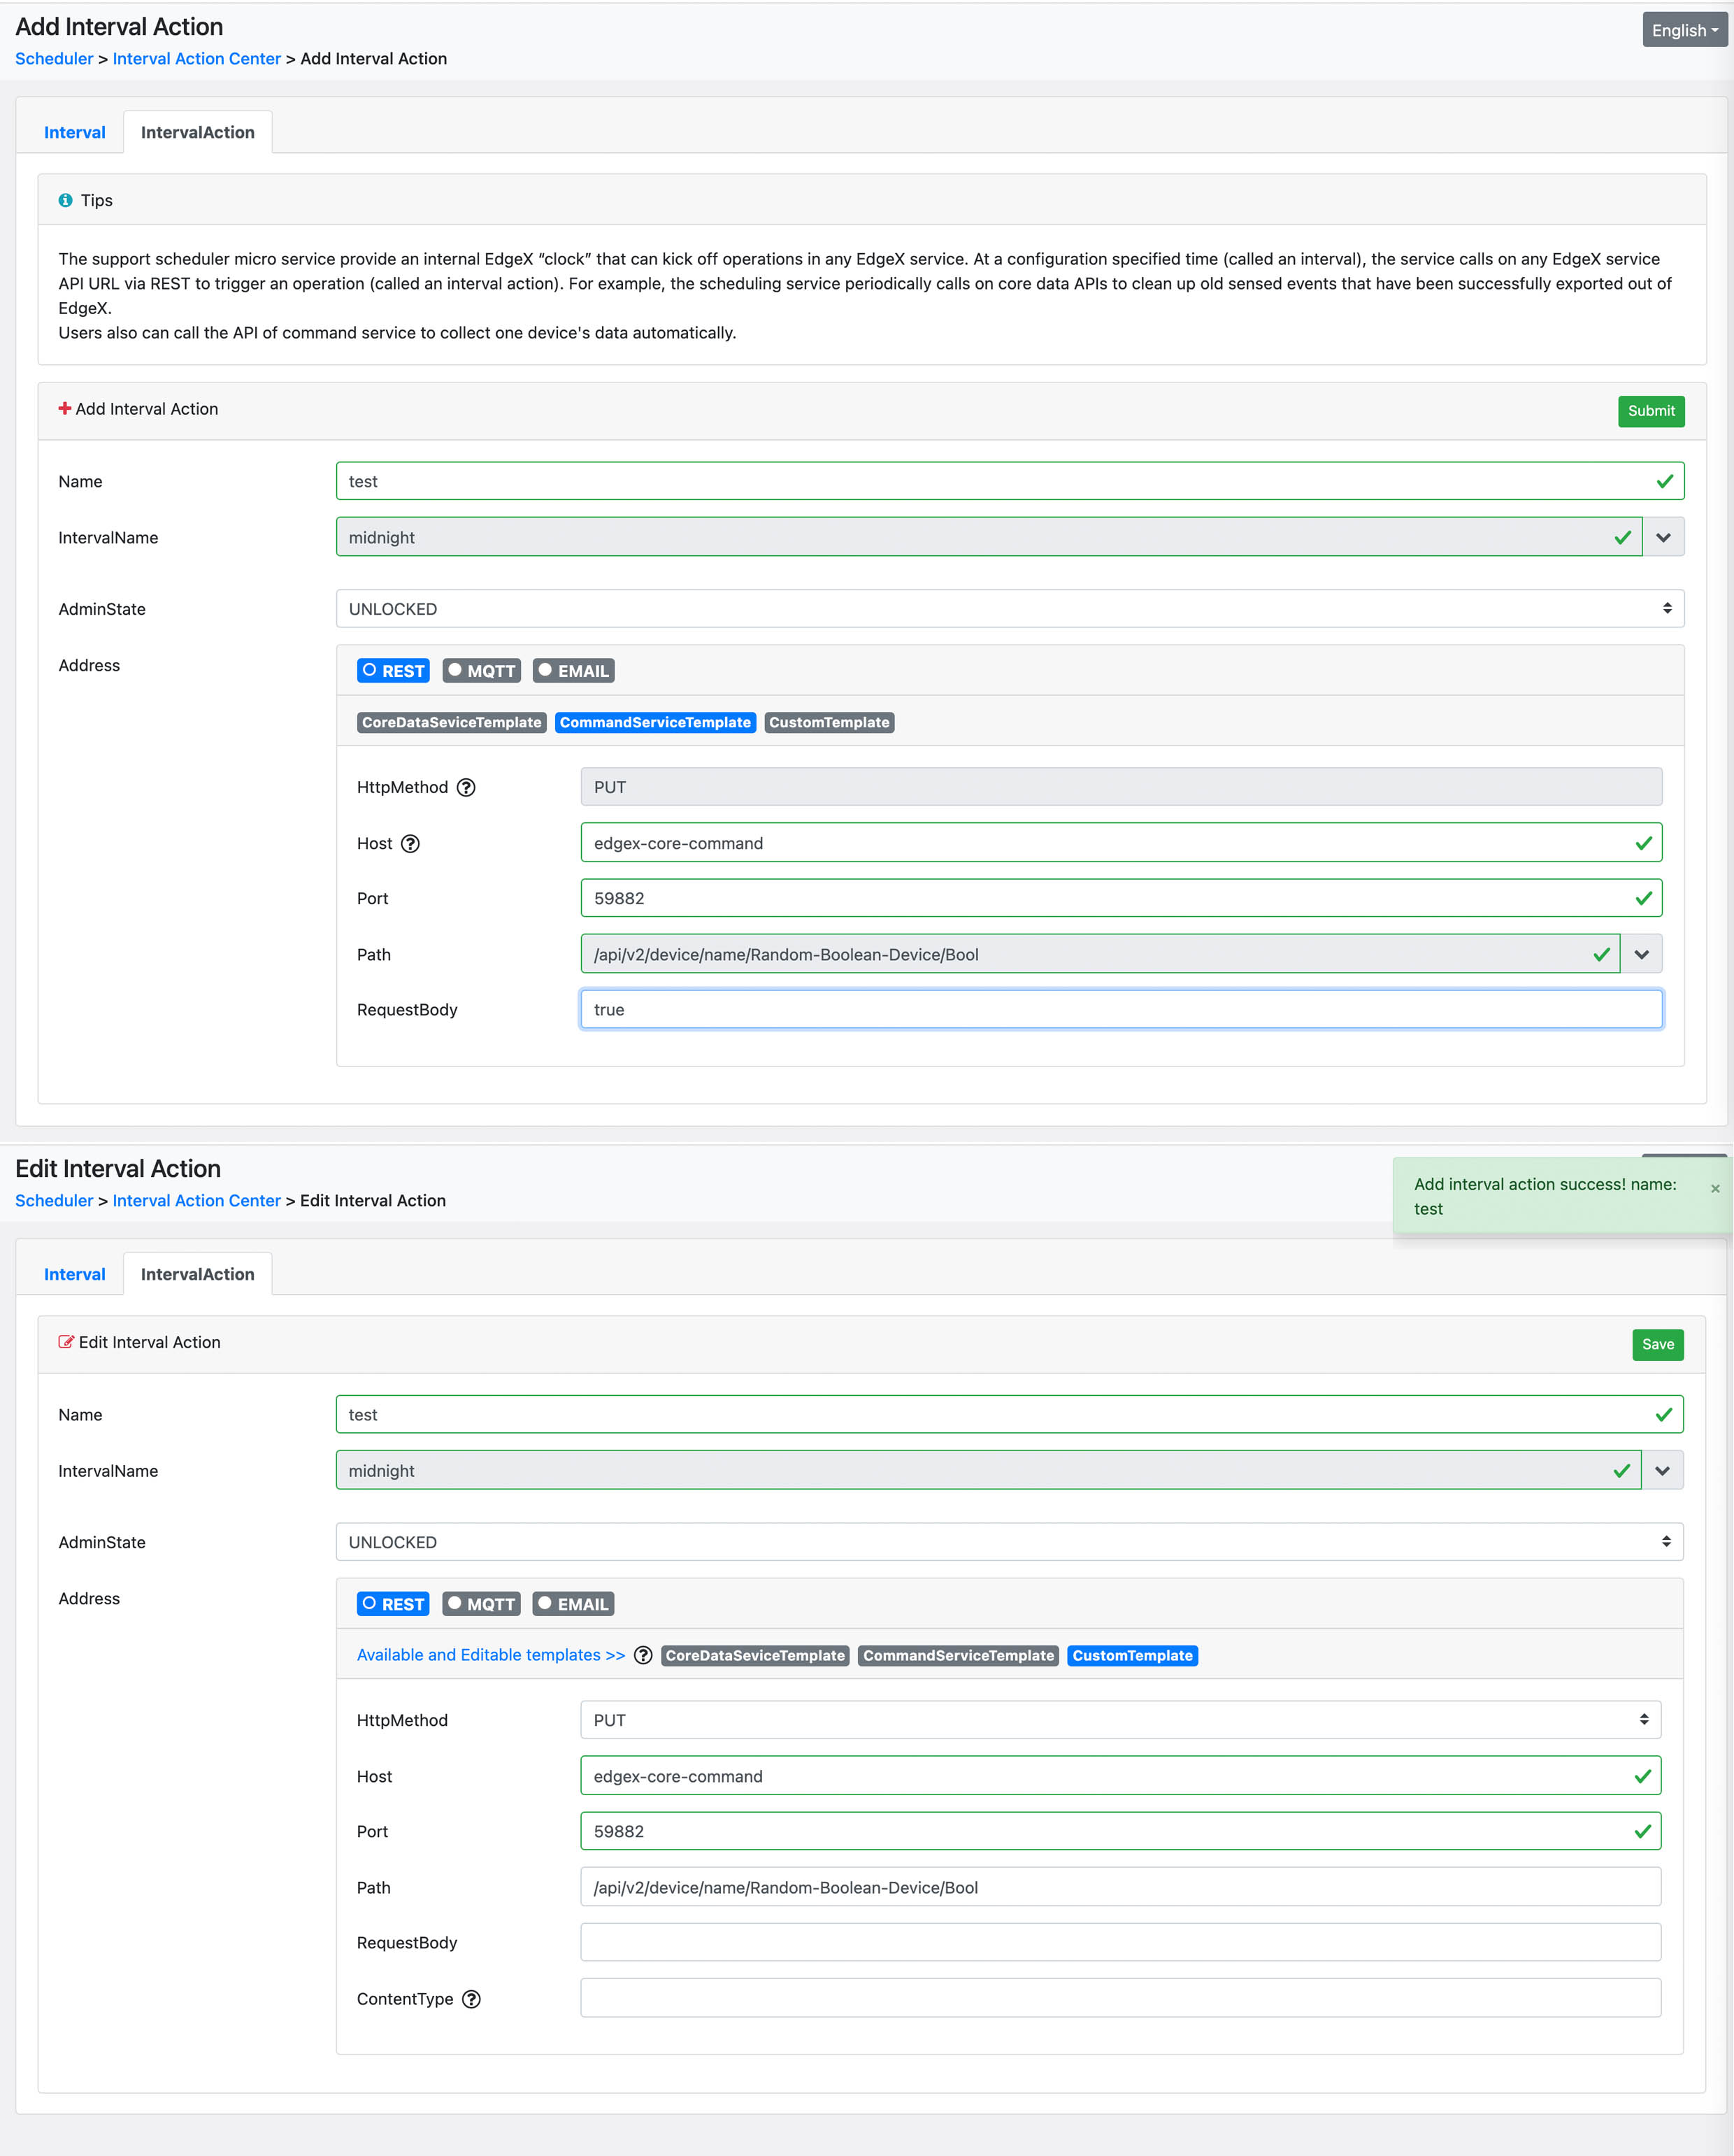Expand the IntervalName dropdown chevron

point(1664,537)
